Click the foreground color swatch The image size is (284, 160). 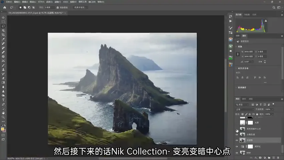coord(3,129)
